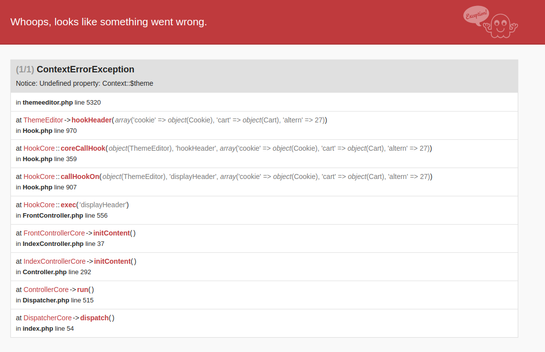The image size is (545, 352).
Task: Click the Whoops something went wrong banner
Action: click(109, 22)
